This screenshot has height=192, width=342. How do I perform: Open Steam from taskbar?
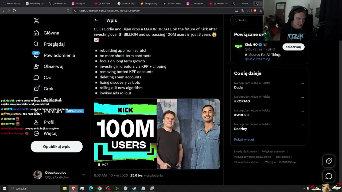pyautogui.click(x=134, y=189)
